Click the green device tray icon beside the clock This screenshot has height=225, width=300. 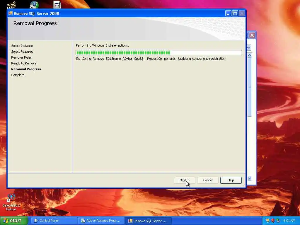pos(278,221)
